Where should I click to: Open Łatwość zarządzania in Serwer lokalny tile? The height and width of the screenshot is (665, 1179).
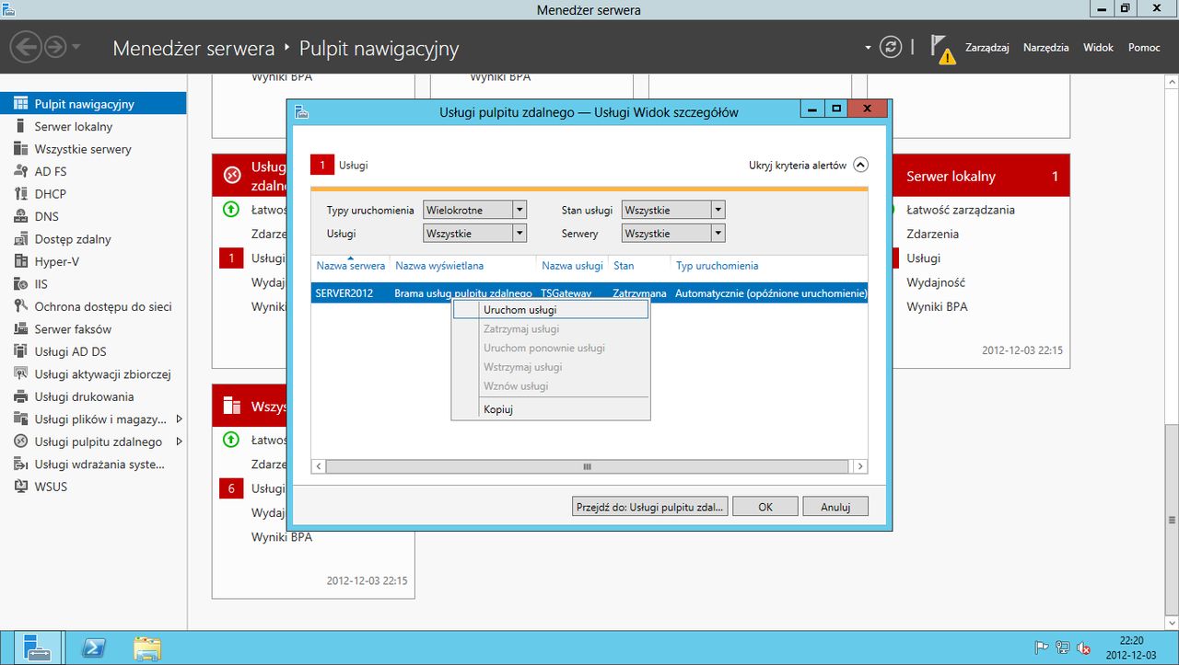961,210
